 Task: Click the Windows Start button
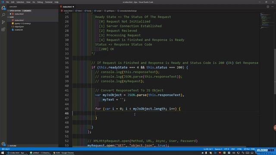tap(3, 153)
